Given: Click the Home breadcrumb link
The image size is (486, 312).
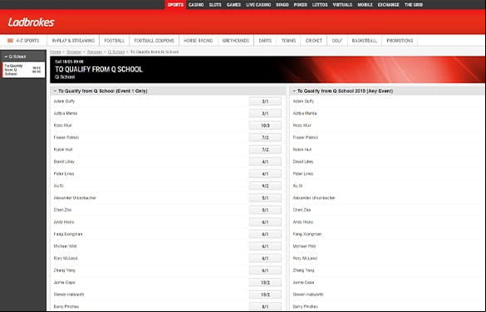Looking at the screenshot, I should click(x=56, y=51).
